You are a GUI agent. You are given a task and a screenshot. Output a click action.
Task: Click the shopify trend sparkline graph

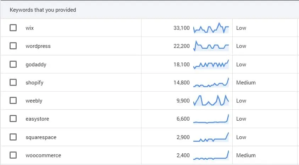tap(211, 82)
